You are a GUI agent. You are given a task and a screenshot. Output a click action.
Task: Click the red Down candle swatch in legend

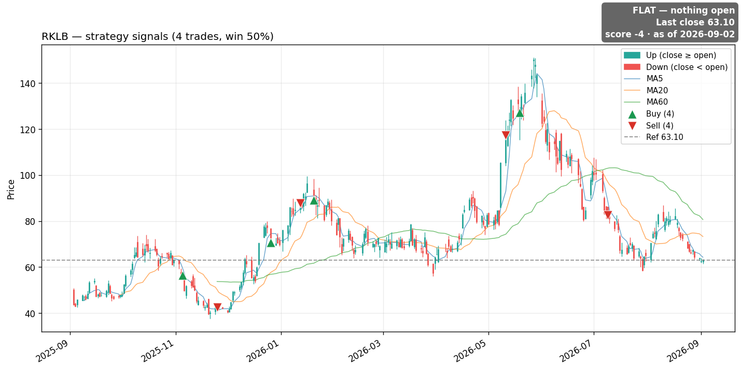(632, 67)
